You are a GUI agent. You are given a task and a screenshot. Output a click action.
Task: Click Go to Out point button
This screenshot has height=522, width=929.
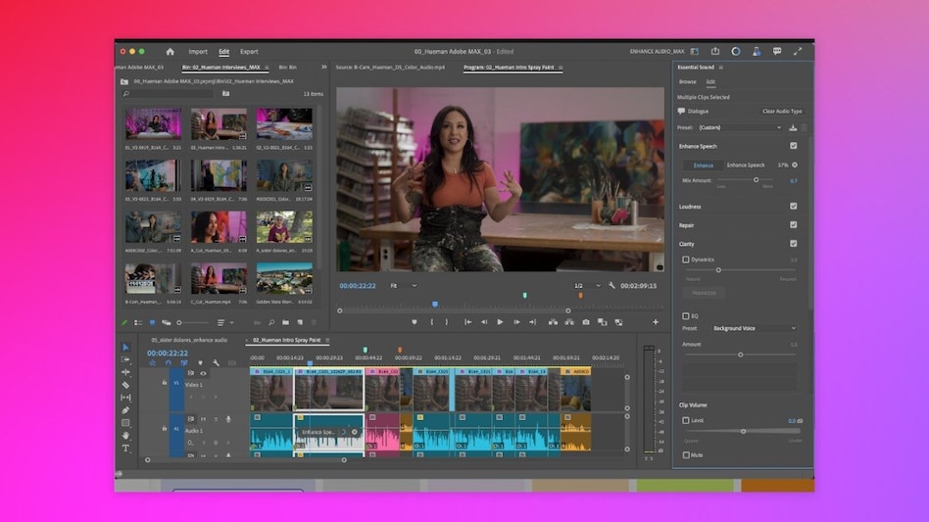coord(533,322)
